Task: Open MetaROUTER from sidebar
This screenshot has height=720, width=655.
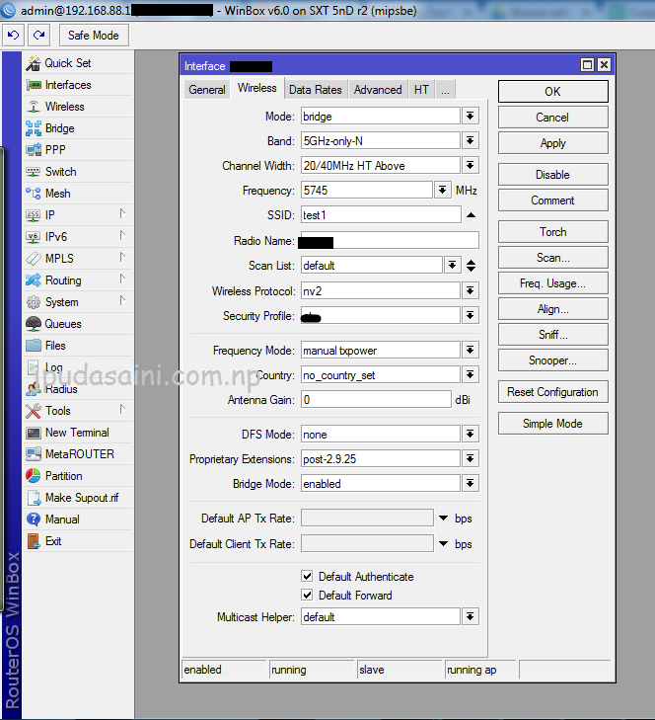Action: (78, 454)
